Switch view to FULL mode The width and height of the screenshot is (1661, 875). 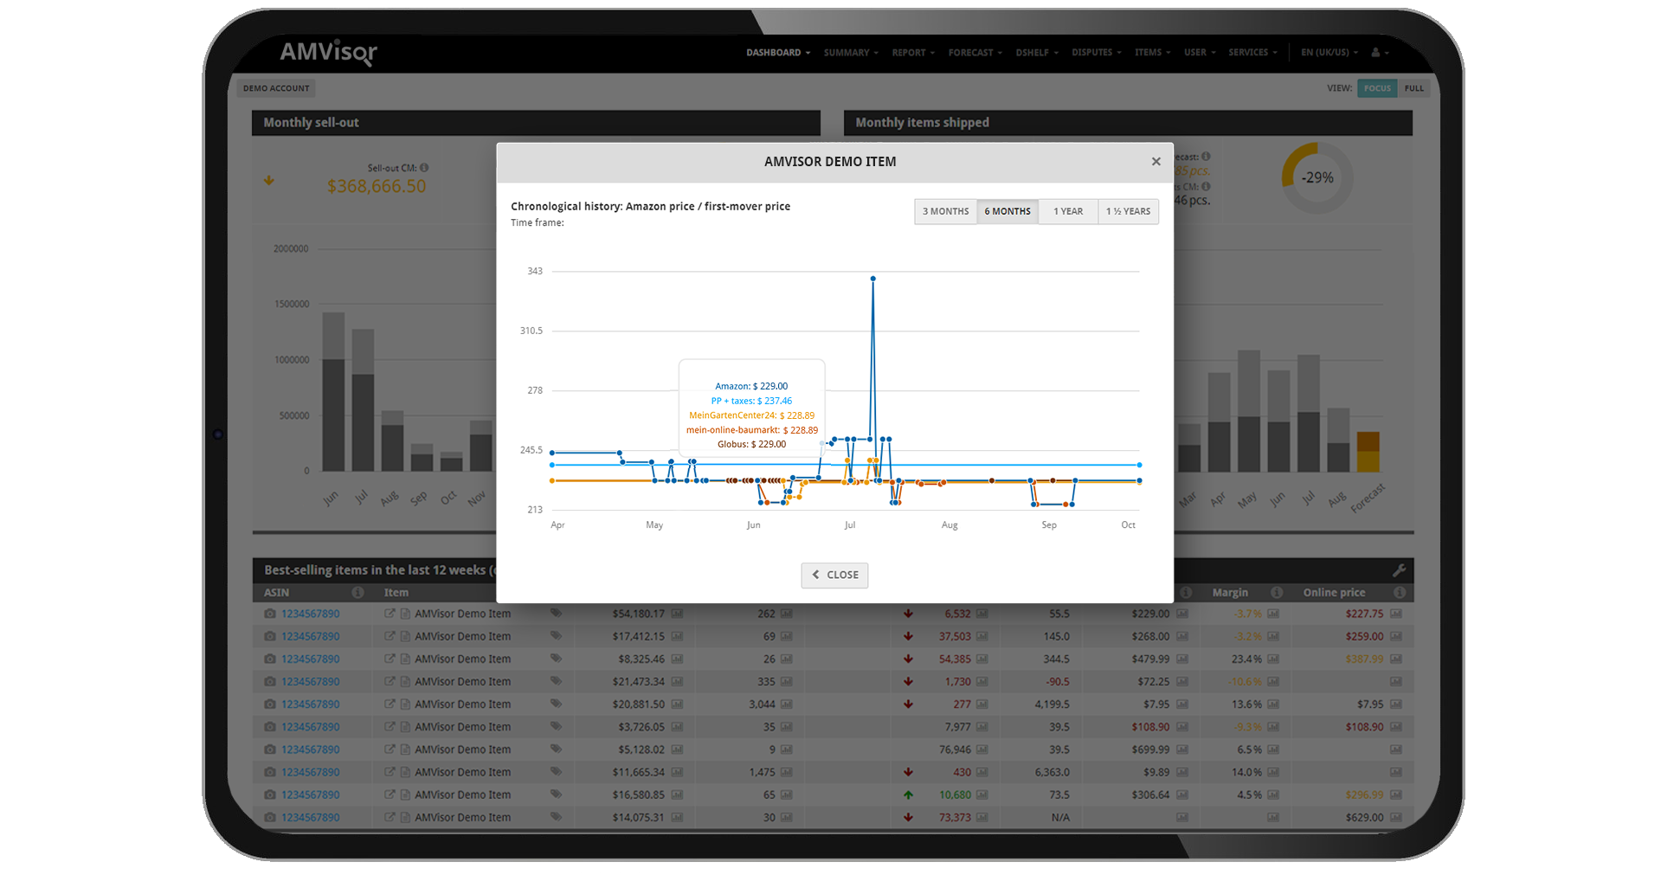[x=1413, y=88]
